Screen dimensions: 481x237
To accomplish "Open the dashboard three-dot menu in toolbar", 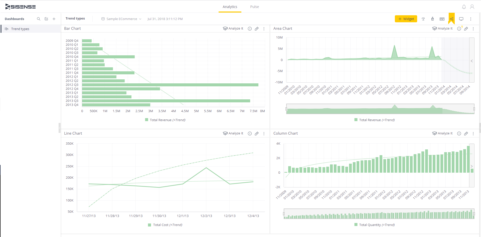I will (x=471, y=19).
